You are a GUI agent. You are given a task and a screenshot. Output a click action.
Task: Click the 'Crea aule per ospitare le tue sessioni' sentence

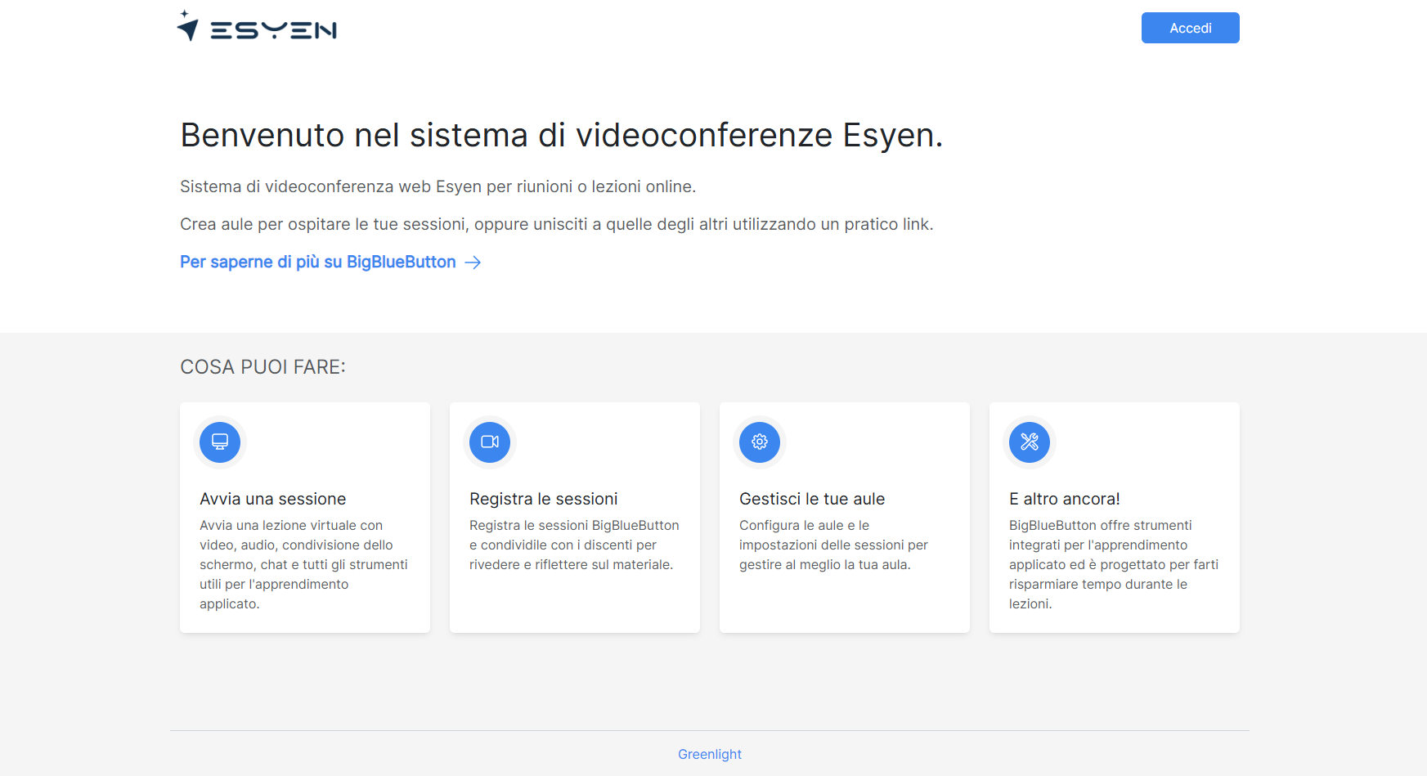(556, 224)
